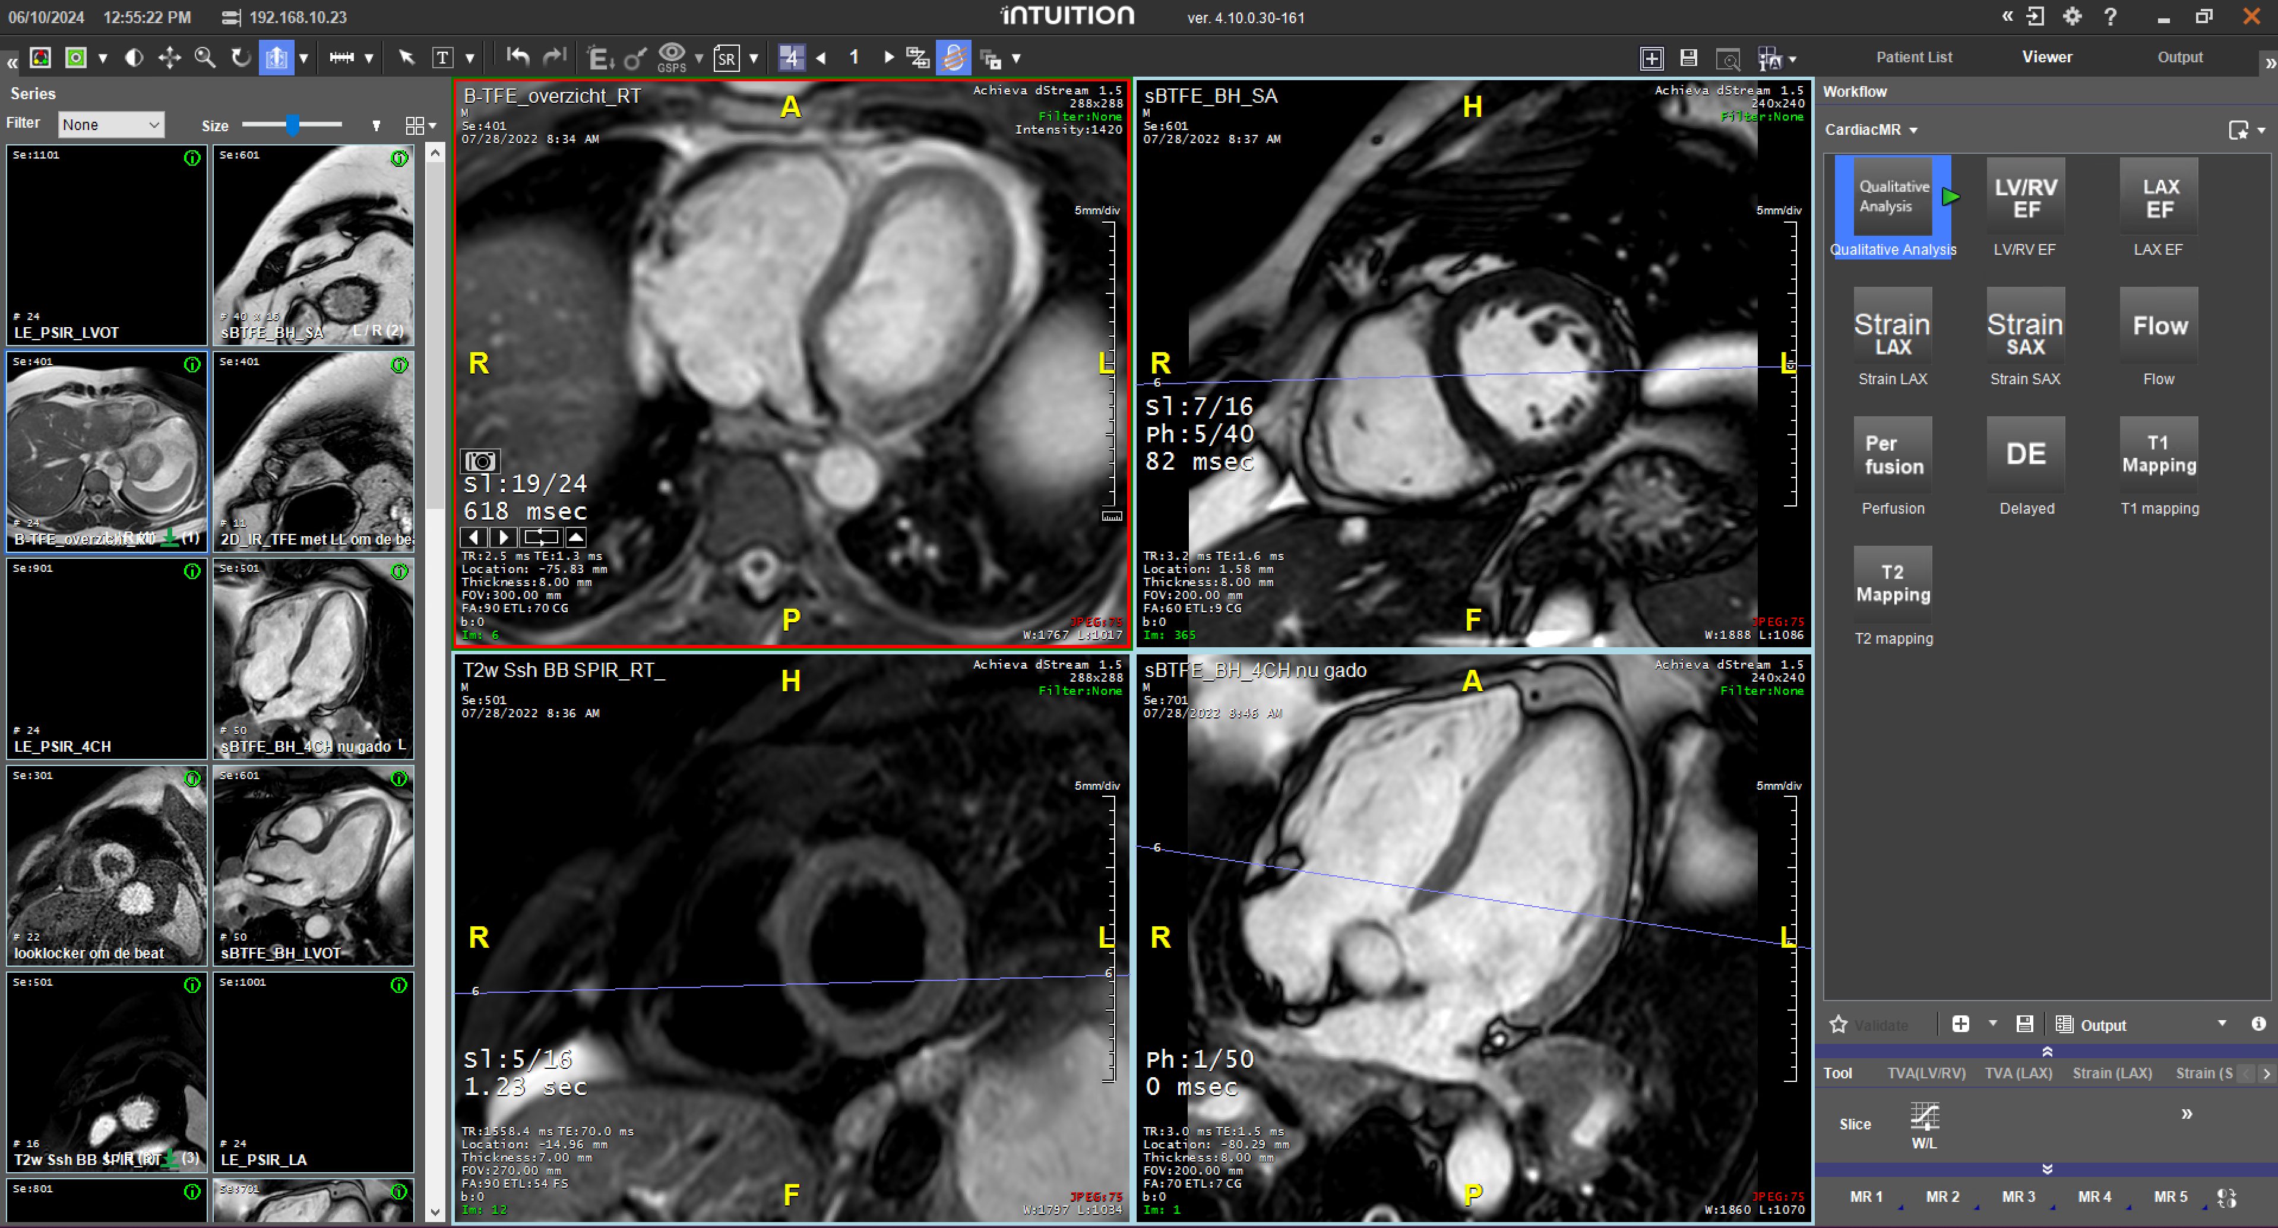2278x1228 pixels.
Task: Click the workflow panel save floppy icon
Action: click(x=2024, y=1024)
